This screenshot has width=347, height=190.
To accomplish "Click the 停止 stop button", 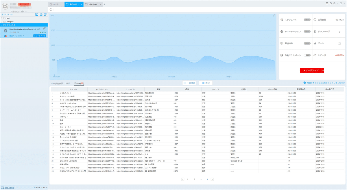I will (206, 83).
